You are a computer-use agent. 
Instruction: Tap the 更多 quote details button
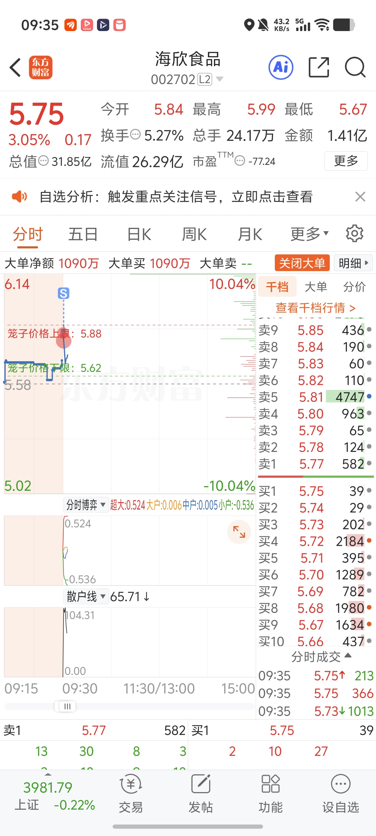pos(346,161)
